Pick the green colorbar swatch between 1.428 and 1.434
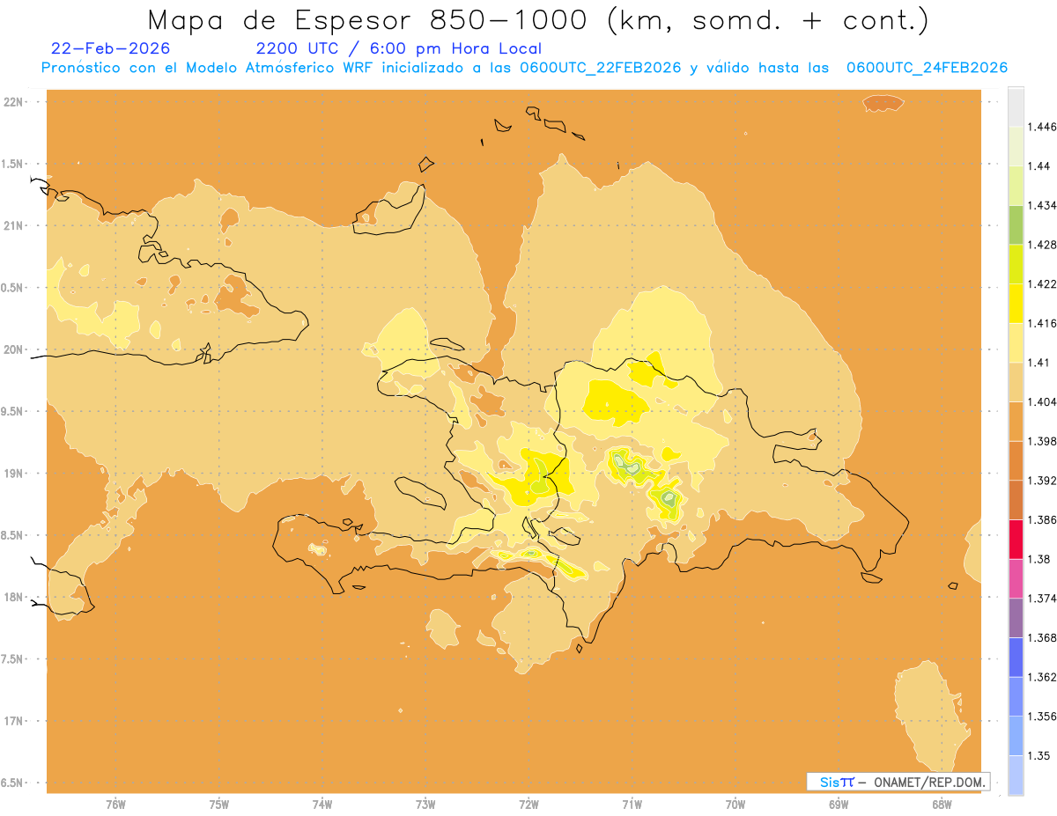1057x816 pixels. tap(1016, 224)
